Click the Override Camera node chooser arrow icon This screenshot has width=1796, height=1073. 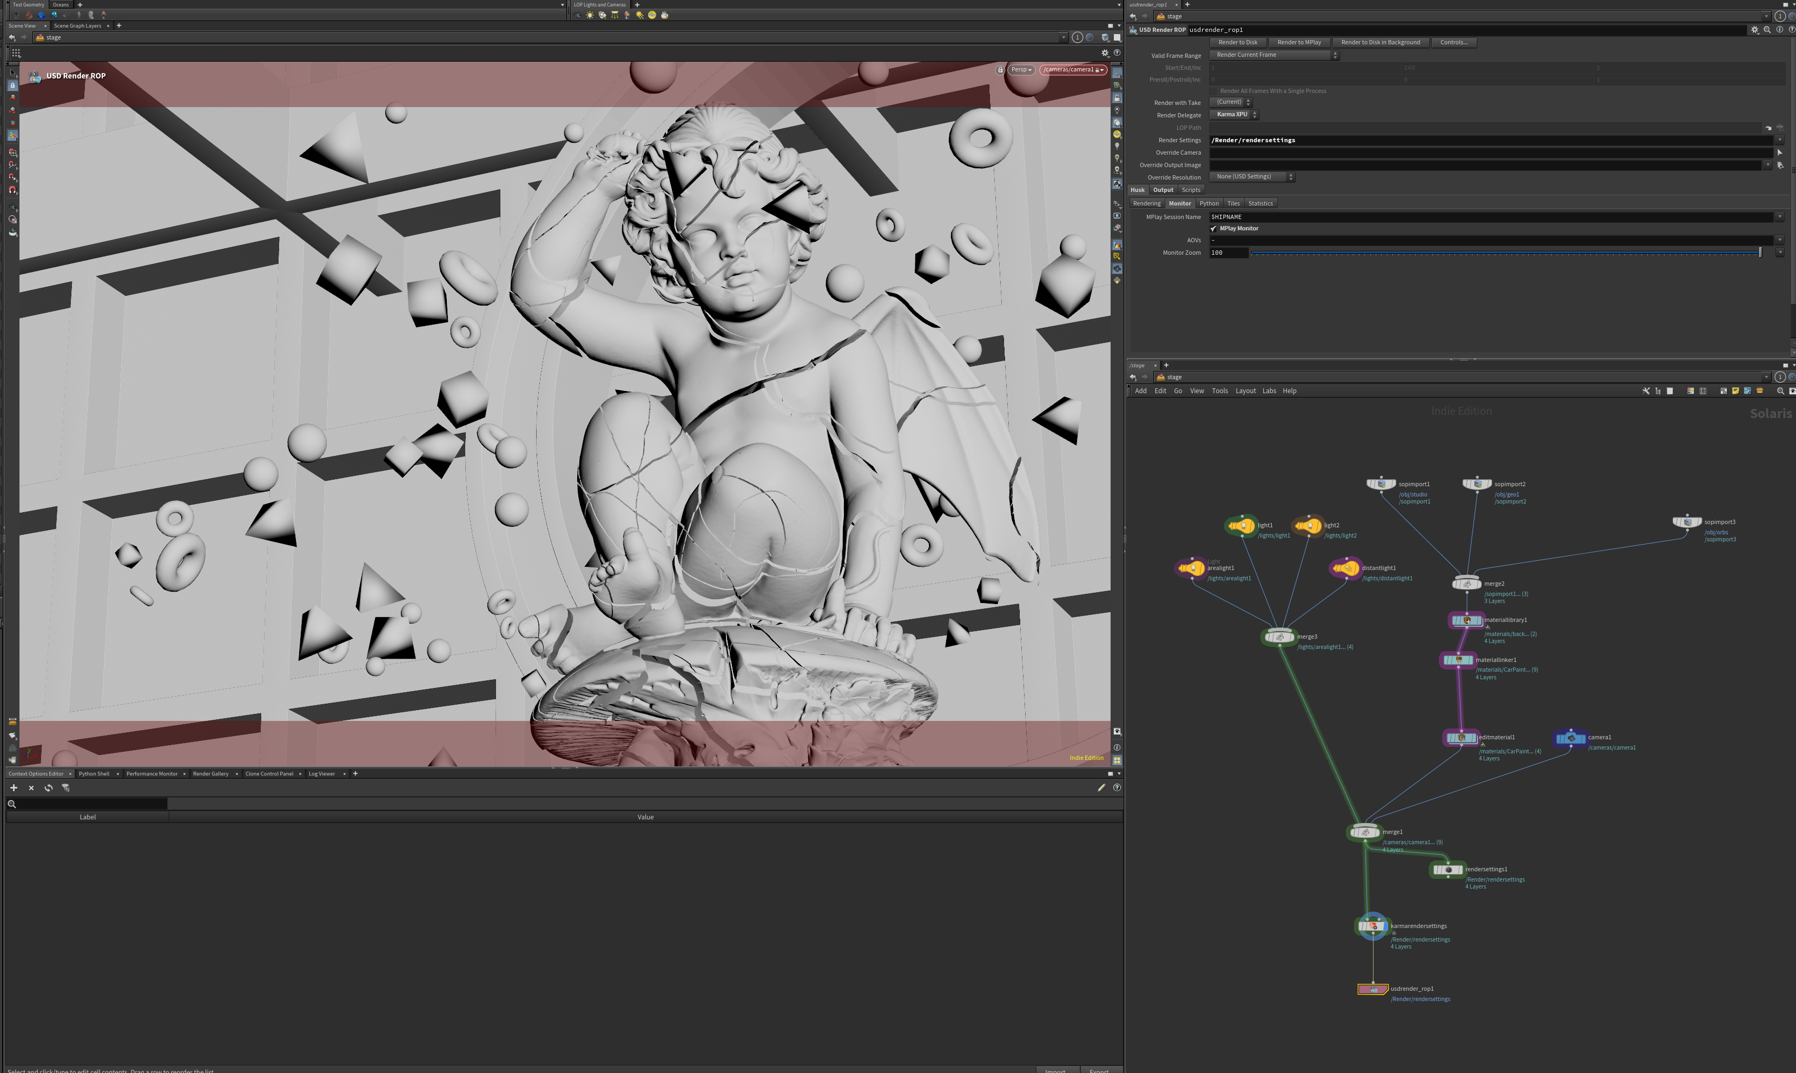(x=1779, y=153)
